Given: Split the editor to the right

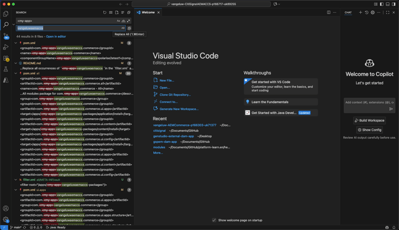Looking at the screenshot, I should tap(328, 12).
